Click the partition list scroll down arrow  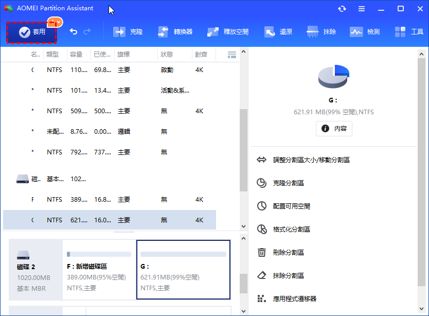[243, 226]
